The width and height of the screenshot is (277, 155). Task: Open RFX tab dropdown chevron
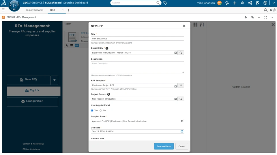coord(63,10)
